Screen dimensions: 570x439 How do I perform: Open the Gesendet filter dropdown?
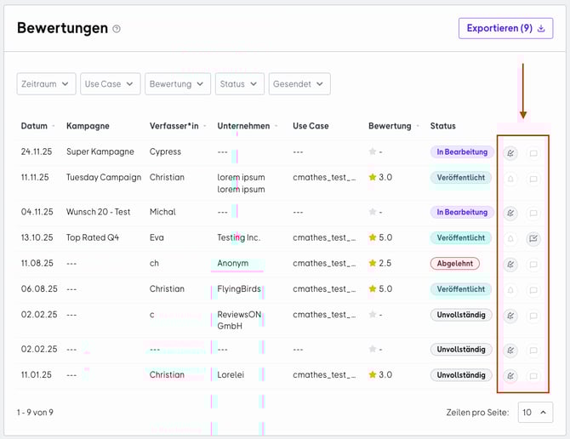pos(299,84)
